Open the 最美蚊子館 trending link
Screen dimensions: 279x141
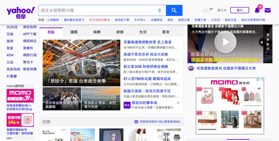pyautogui.click(x=122, y=20)
